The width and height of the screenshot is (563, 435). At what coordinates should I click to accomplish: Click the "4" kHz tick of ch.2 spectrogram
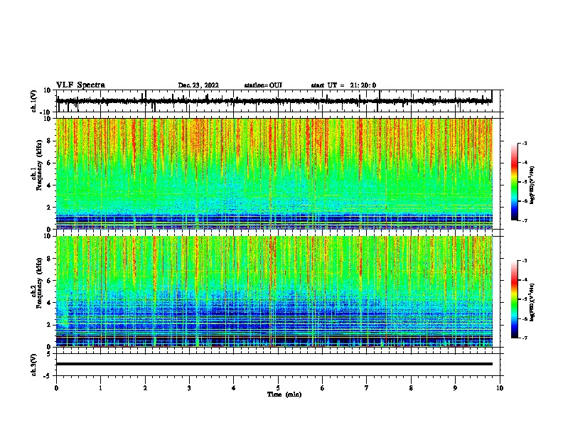tap(50, 303)
